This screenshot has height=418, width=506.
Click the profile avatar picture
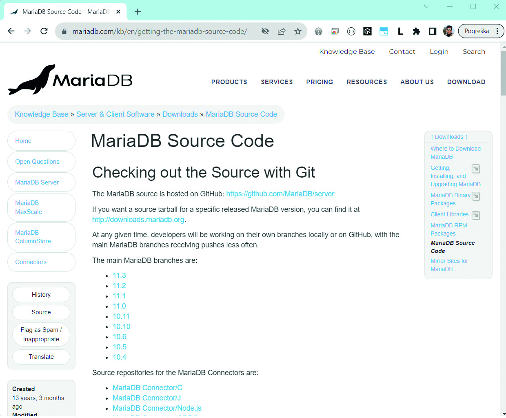click(448, 31)
